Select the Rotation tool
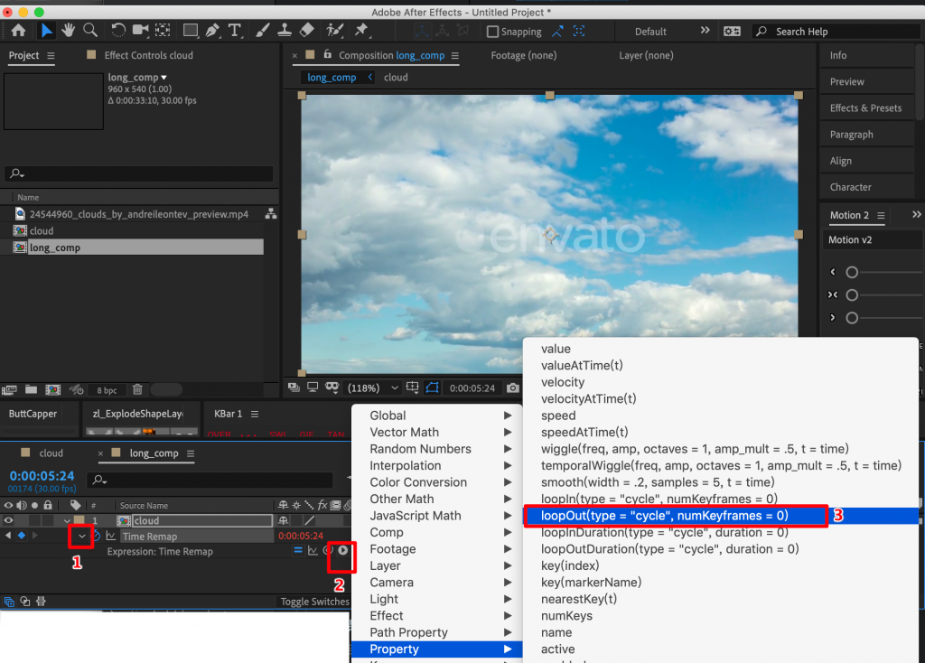The width and height of the screenshot is (925, 663). pyautogui.click(x=118, y=31)
